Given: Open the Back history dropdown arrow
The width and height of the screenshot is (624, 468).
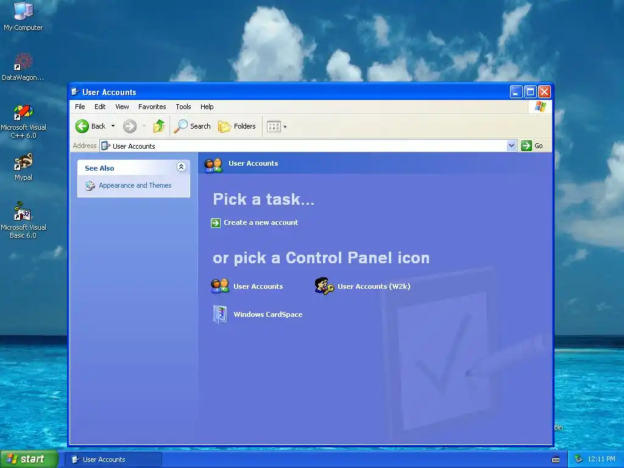Looking at the screenshot, I should [x=113, y=126].
